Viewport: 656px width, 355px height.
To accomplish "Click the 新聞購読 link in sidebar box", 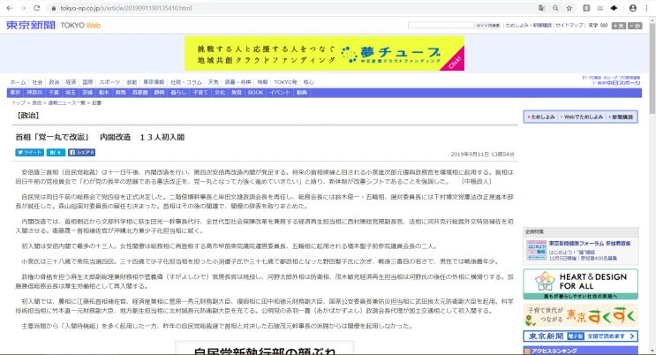I will pyautogui.click(x=622, y=117).
